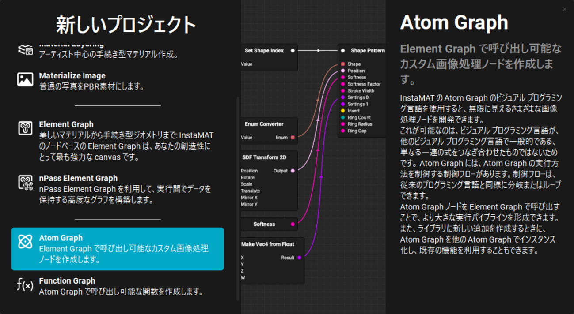Click the Settings 0 input pin
Screen dimensions: 574x314
(343, 97)
